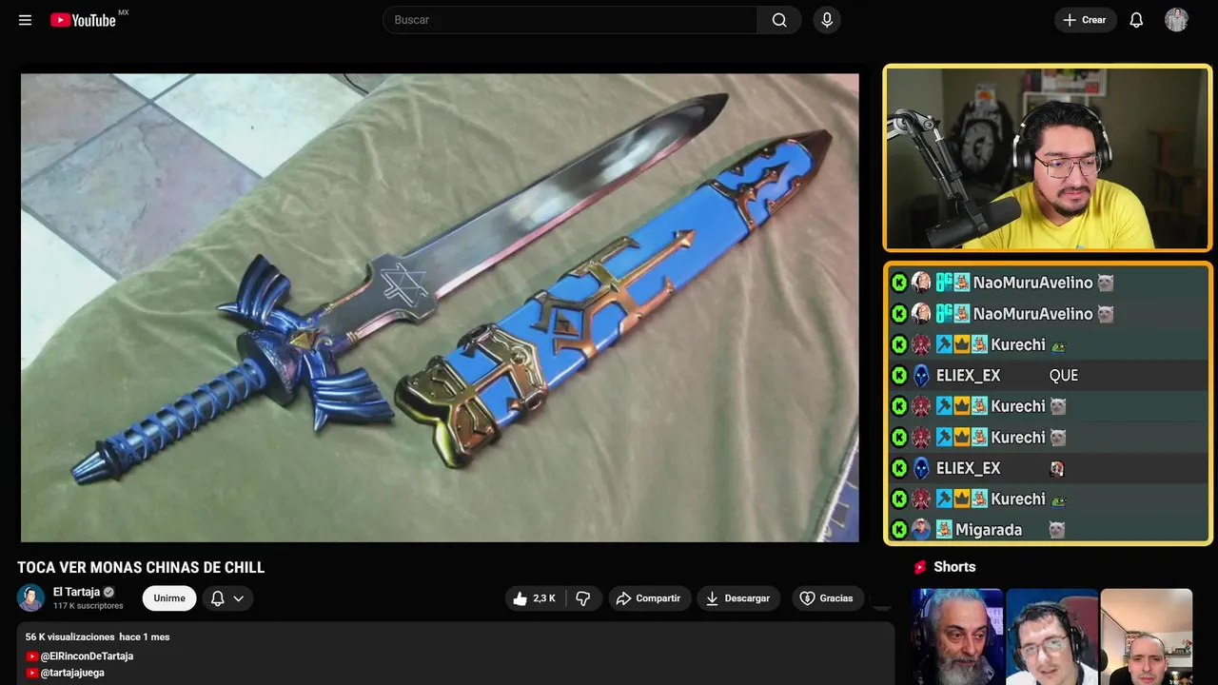The image size is (1218, 685).
Task: Open the Crear create menu
Action: (x=1085, y=20)
